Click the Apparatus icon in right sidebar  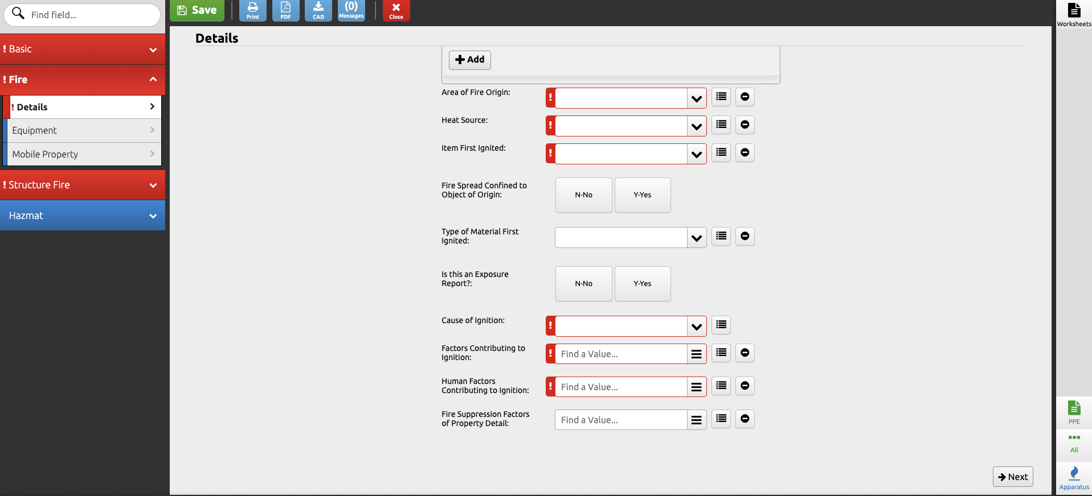tap(1074, 478)
